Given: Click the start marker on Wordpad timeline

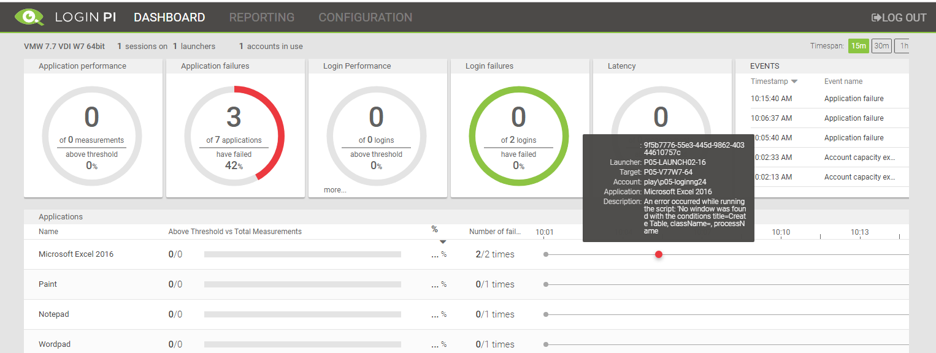Looking at the screenshot, I should tap(546, 344).
